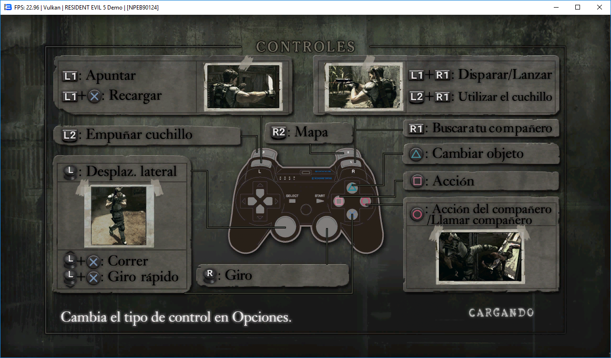Select the square icon beside Acción

coord(417,181)
